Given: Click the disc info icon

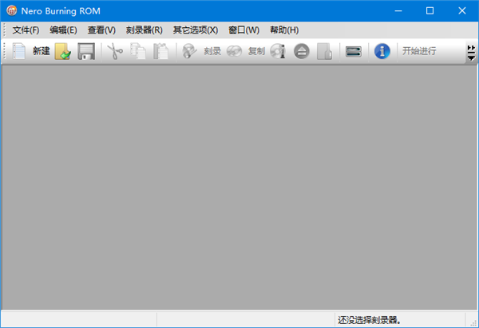Looking at the screenshot, I should [278, 51].
